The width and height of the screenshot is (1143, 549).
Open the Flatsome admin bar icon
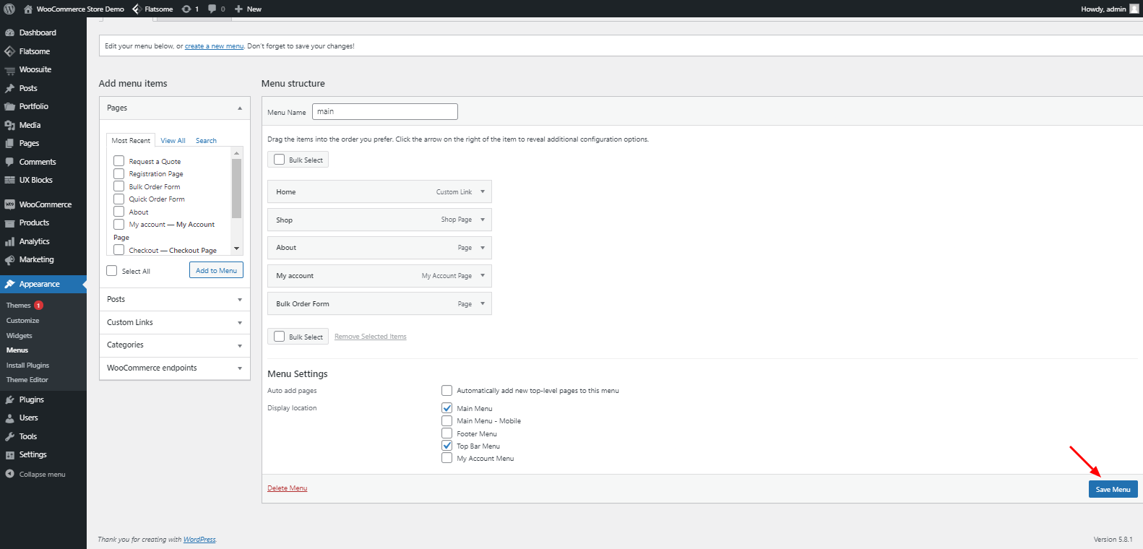136,9
